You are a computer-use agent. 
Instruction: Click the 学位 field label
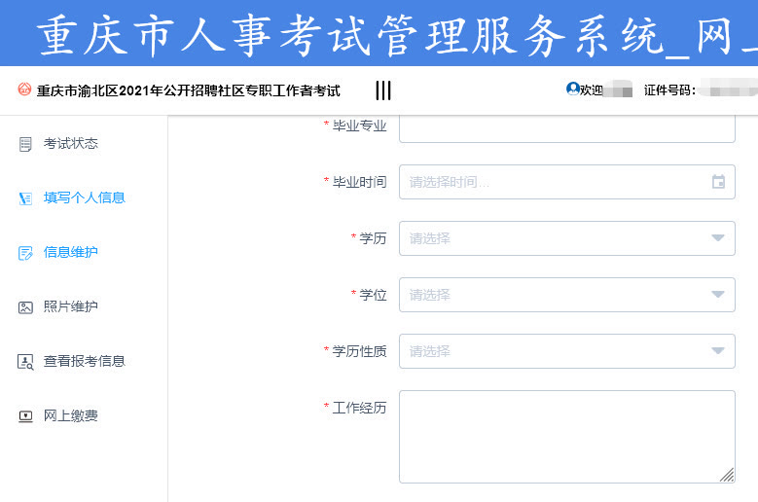pyautogui.click(x=373, y=295)
